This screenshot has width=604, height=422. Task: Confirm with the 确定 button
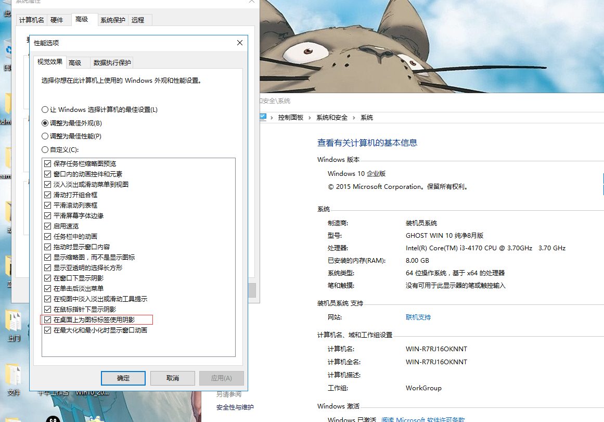[x=123, y=378]
